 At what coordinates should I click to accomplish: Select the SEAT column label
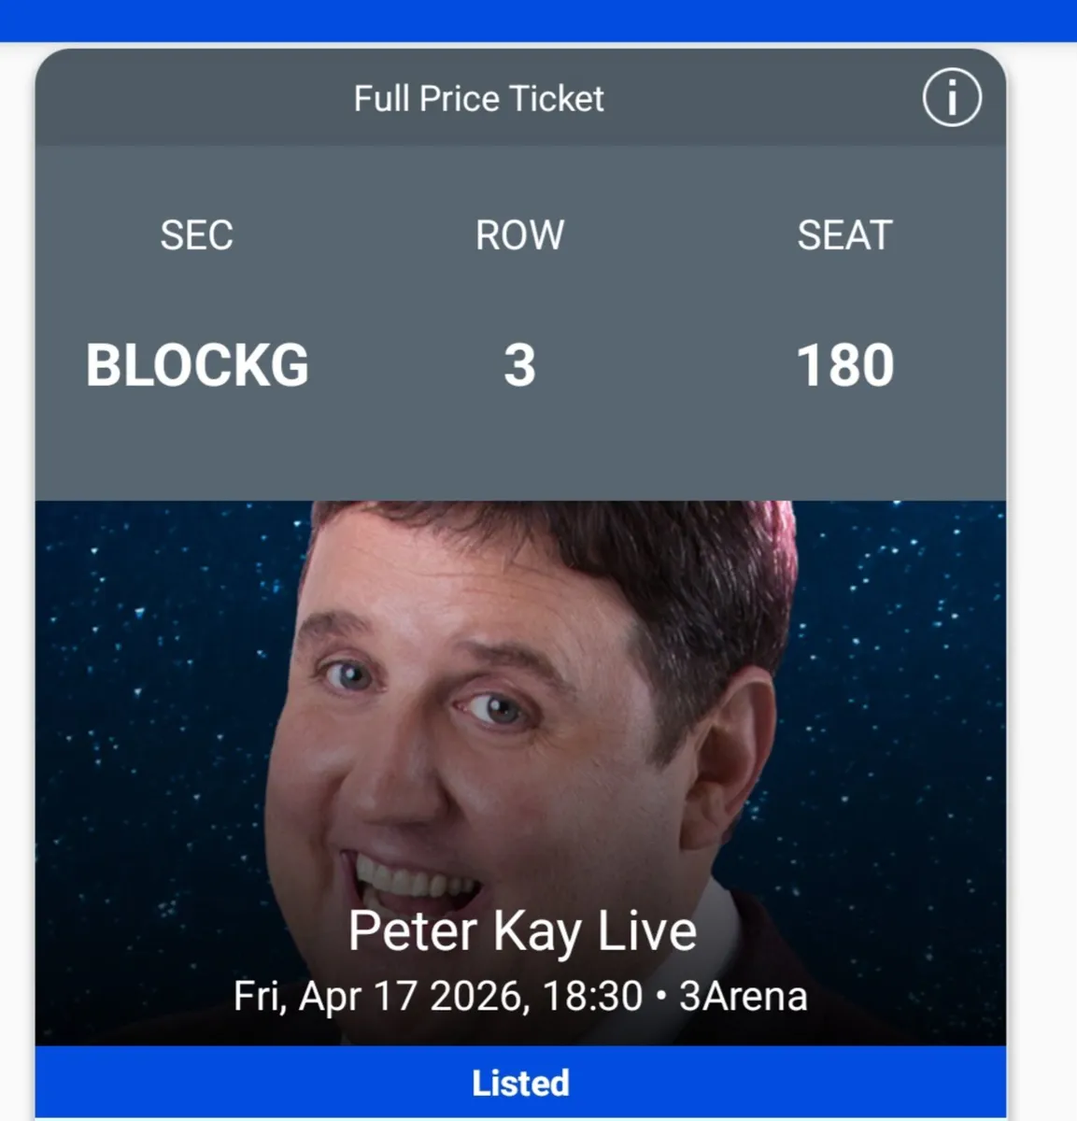pos(843,235)
